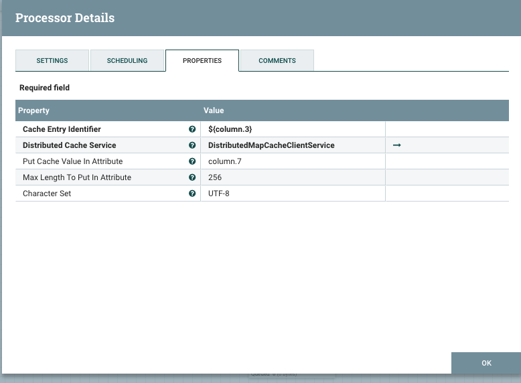521x383 pixels.
Task: Switch to the Settings tab
Action: click(52, 60)
